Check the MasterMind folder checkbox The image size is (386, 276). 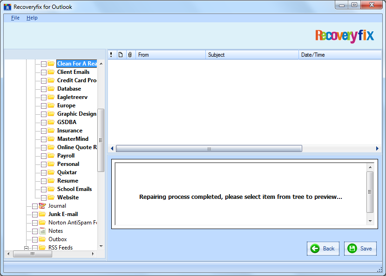[44, 139]
